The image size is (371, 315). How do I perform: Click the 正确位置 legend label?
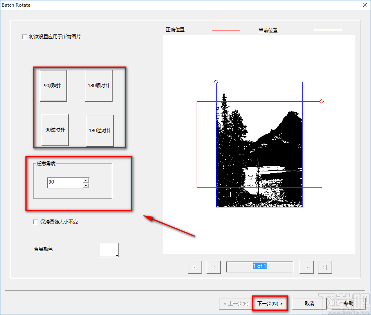(175, 30)
